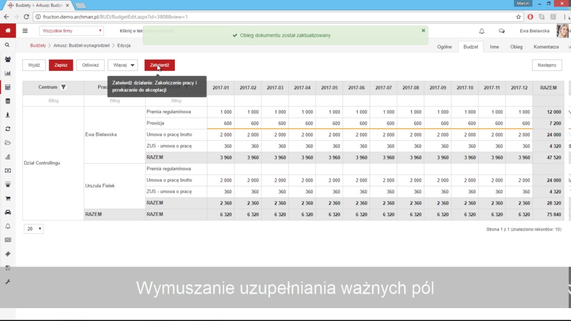This screenshot has width=571, height=321.
Task: Open the page size 20 dropdown
Action: pyautogui.click(x=33, y=229)
